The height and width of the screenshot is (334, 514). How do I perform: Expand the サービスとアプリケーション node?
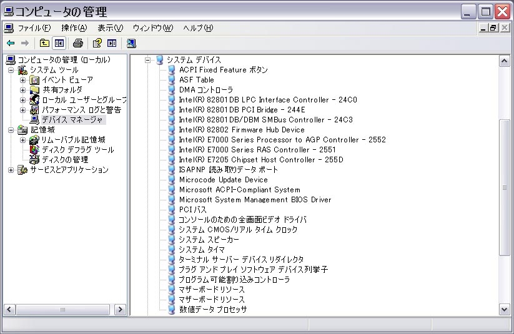(11, 170)
